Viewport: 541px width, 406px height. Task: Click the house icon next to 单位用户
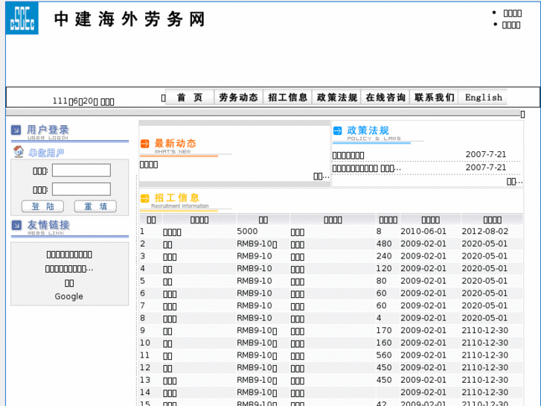tap(19, 152)
